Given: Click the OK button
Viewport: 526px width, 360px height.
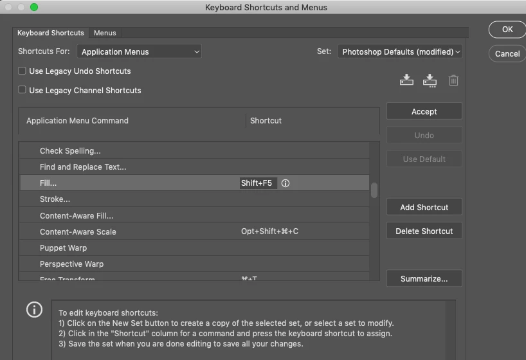Looking at the screenshot, I should pyautogui.click(x=507, y=30).
